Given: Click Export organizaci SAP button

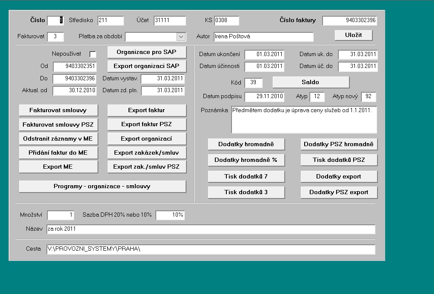Looking at the screenshot, I should pyautogui.click(x=147, y=66).
